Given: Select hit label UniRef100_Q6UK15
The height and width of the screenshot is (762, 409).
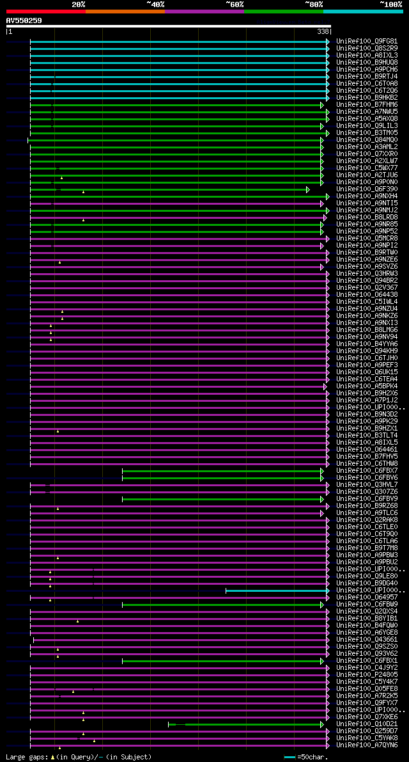Looking at the screenshot, I should 367,372.
